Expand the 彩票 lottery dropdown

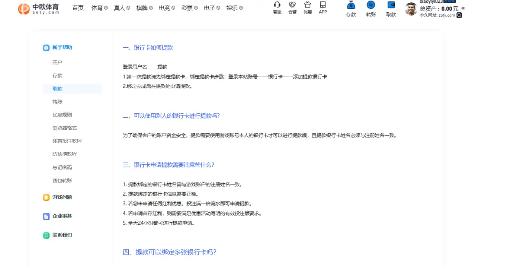tap(190, 8)
